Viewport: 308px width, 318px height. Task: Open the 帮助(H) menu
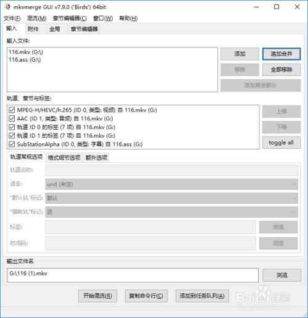pos(128,19)
